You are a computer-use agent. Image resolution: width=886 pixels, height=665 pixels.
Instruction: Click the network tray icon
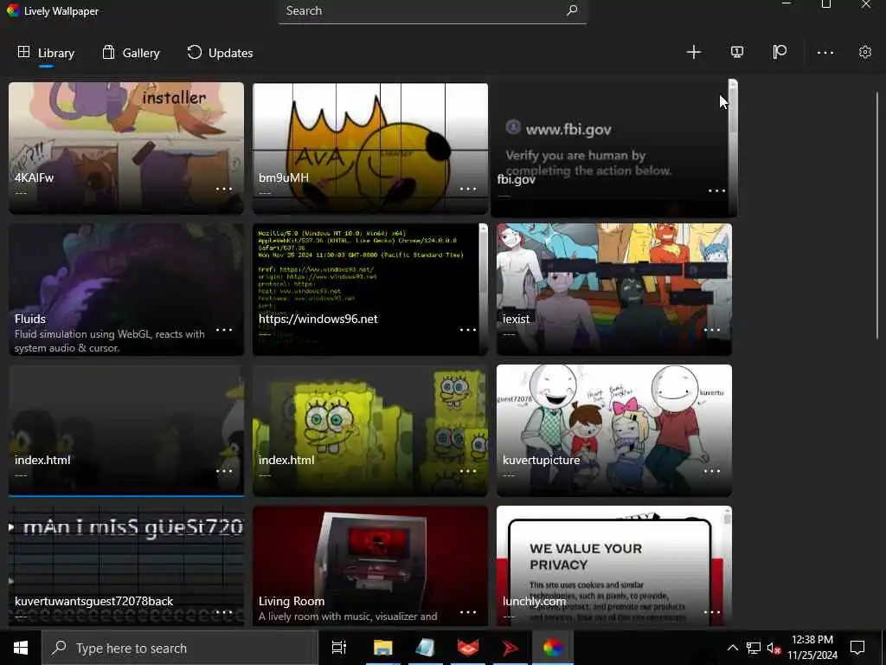pyautogui.click(x=754, y=648)
